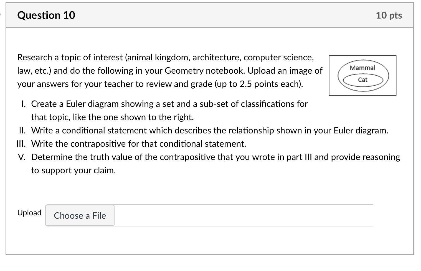Click the 'to support your claim' line

click(73, 170)
